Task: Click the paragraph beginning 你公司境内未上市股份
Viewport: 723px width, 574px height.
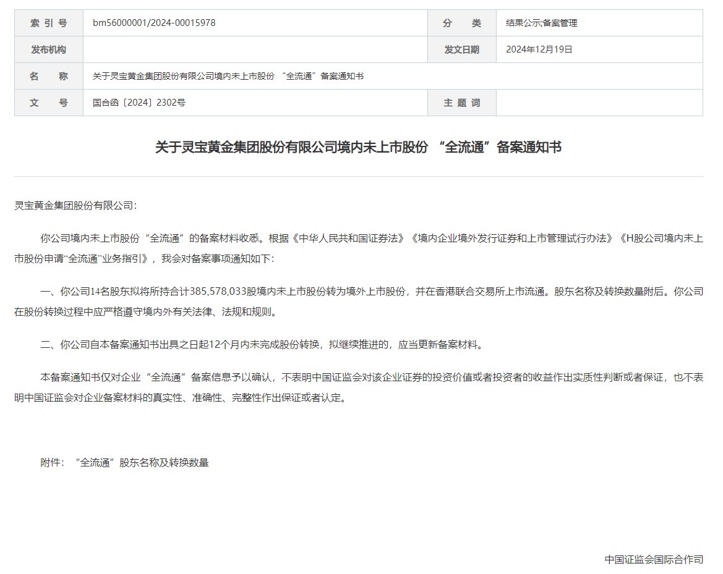Action: pos(358,248)
